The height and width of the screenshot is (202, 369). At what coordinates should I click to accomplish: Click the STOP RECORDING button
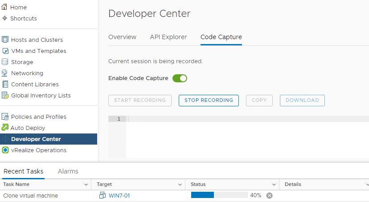pos(209,100)
